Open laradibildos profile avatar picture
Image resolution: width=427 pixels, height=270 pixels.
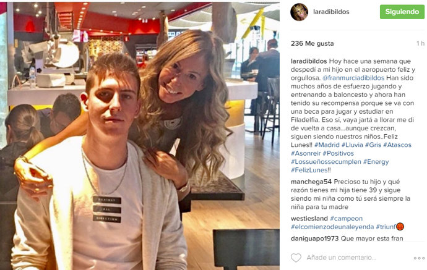coord(300,12)
